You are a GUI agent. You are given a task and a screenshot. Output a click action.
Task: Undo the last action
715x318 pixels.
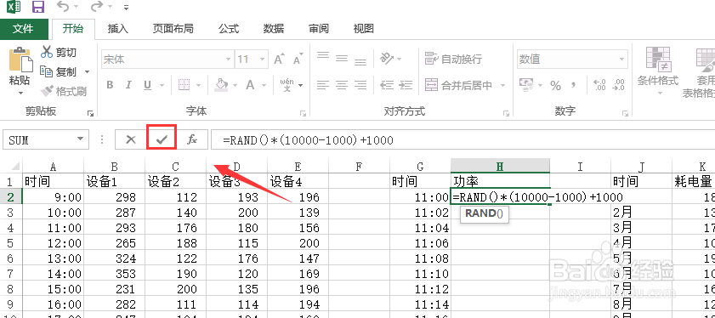(63, 7)
